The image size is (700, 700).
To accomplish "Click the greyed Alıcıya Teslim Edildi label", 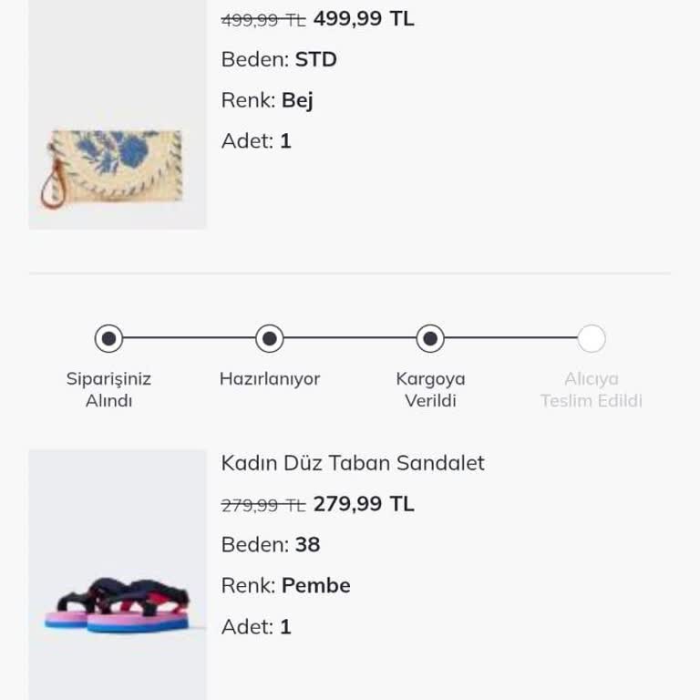I will coord(592,390).
